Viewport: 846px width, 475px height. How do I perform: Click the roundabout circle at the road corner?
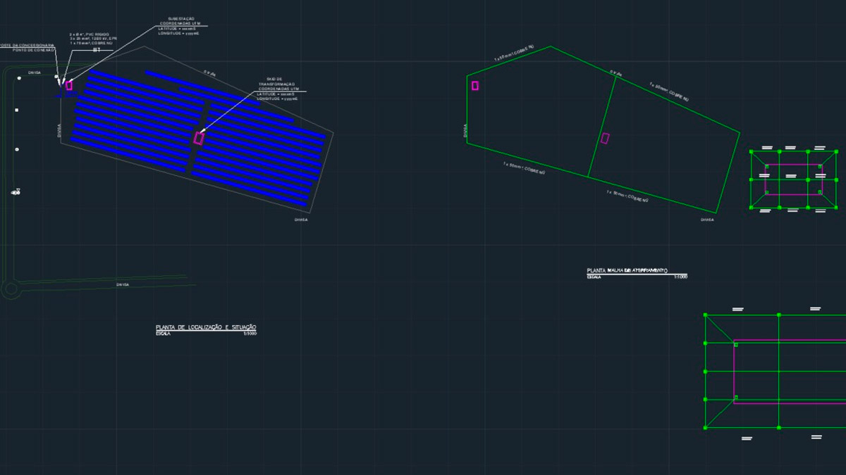9,288
